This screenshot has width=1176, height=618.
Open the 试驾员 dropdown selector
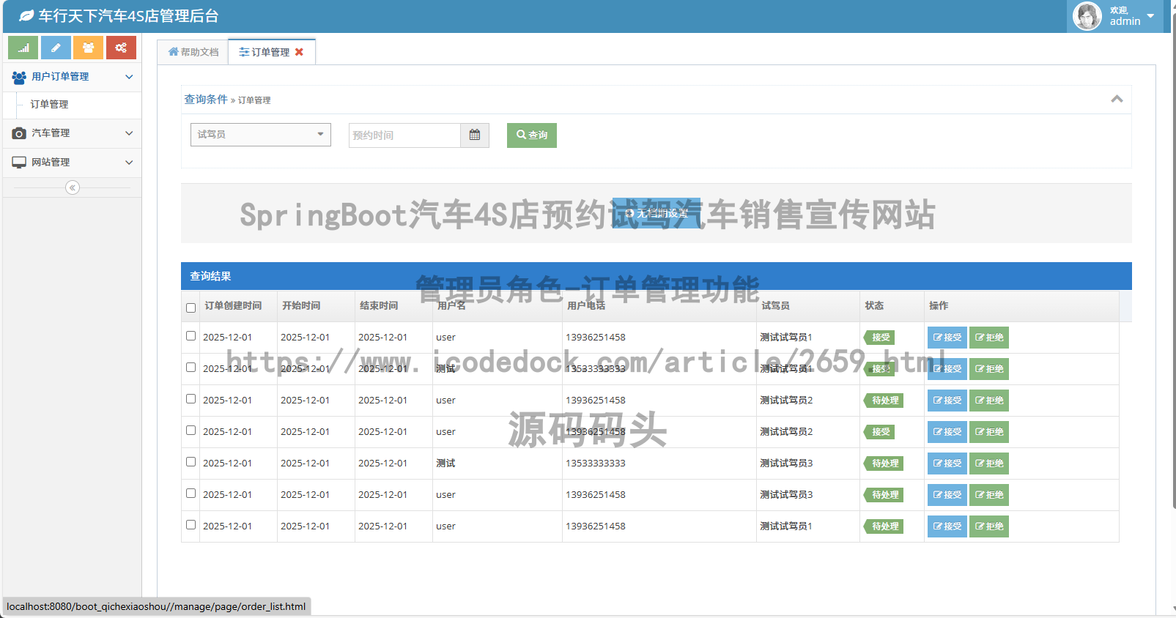click(260, 135)
